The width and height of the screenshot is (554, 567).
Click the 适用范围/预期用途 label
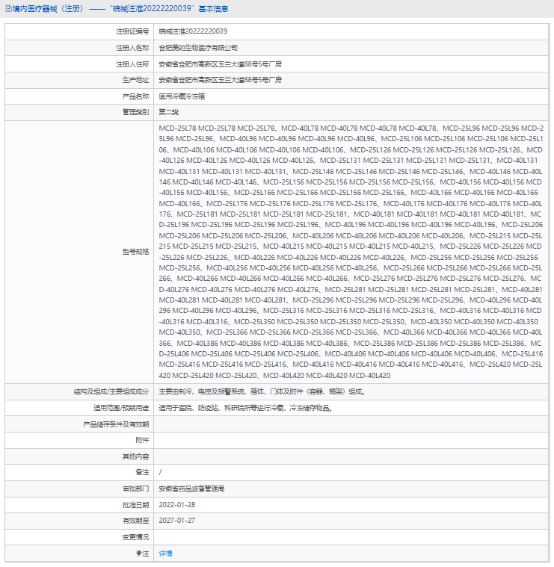[x=121, y=408]
